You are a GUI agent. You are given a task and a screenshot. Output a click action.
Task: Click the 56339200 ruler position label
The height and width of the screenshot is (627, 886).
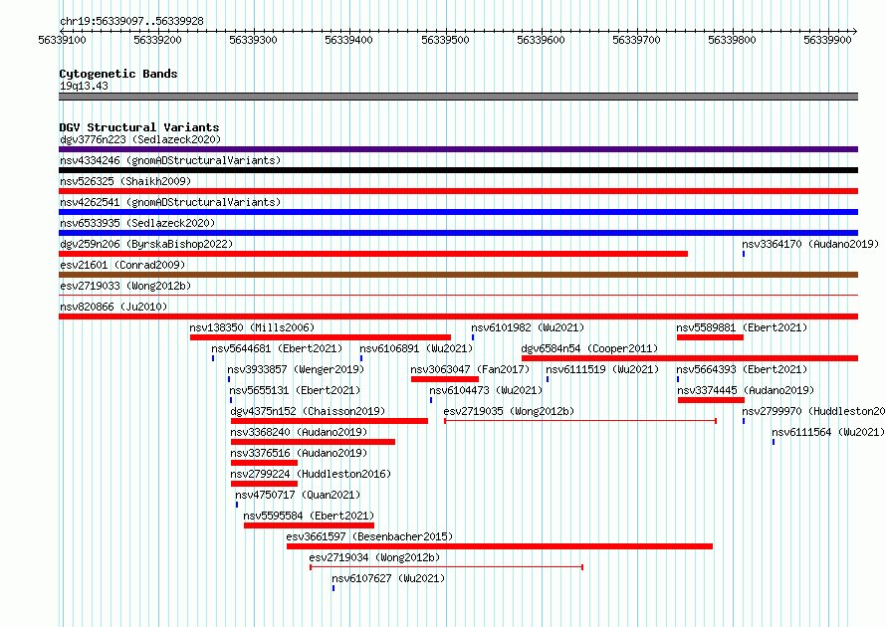pyautogui.click(x=157, y=40)
